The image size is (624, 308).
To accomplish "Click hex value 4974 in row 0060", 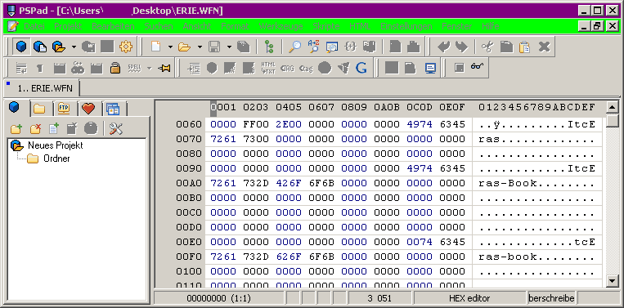I will pyautogui.click(x=420, y=124).
